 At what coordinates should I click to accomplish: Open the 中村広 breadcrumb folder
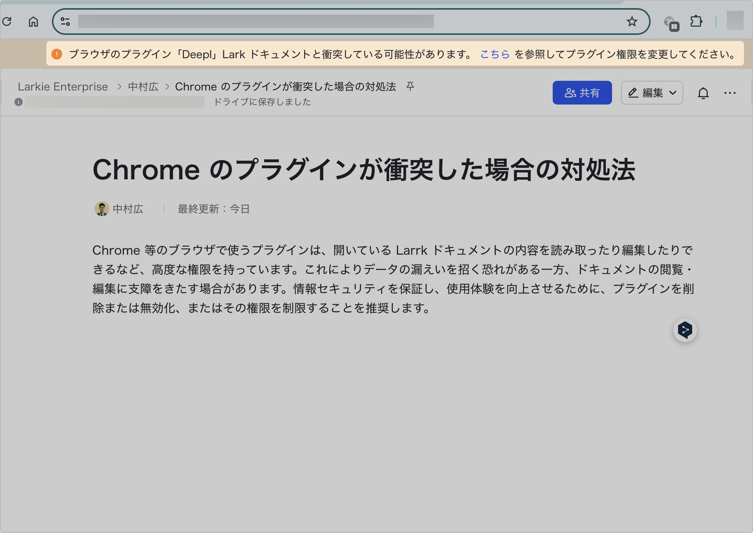pos(143,86)
